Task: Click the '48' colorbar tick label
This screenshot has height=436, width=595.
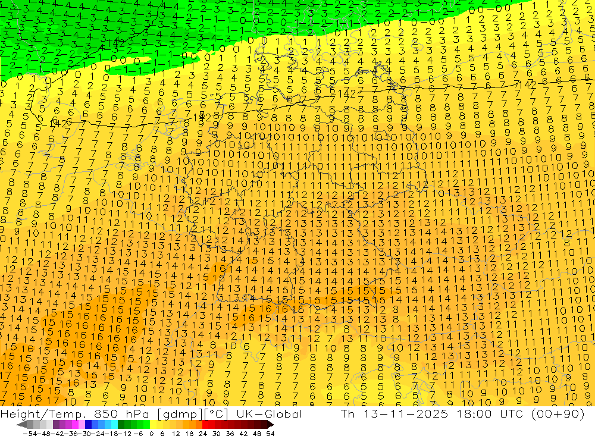Action: tap(257, 434)
